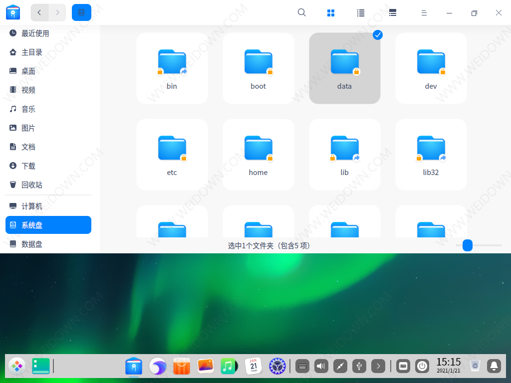Open control center settings in dock
The width and height of the screenshot is (511, 383).
pyautogui.click(x=277, y=366)
